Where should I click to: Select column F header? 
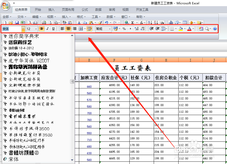(114, 60)
